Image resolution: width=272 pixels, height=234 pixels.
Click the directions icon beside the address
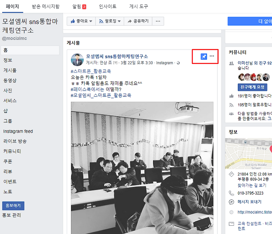click(231, 174)
